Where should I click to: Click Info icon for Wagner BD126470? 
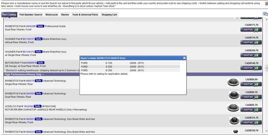coord(39,52)
